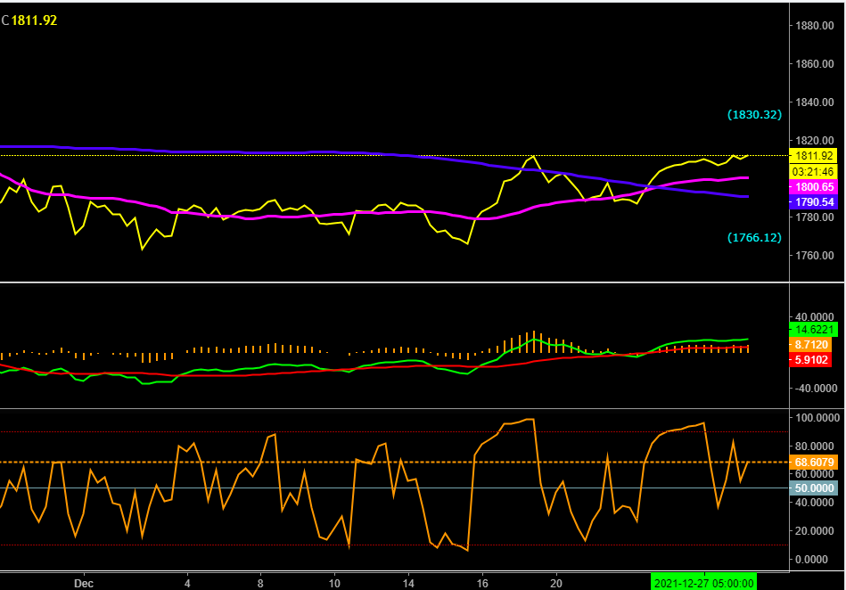Click the 4 date label on time axis
The width and height of the screenshot is (846, 590).
(x=187, y=584)
